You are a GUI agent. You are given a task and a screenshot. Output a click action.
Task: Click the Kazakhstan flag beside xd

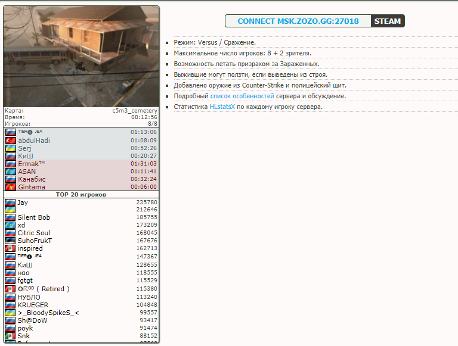10,225
